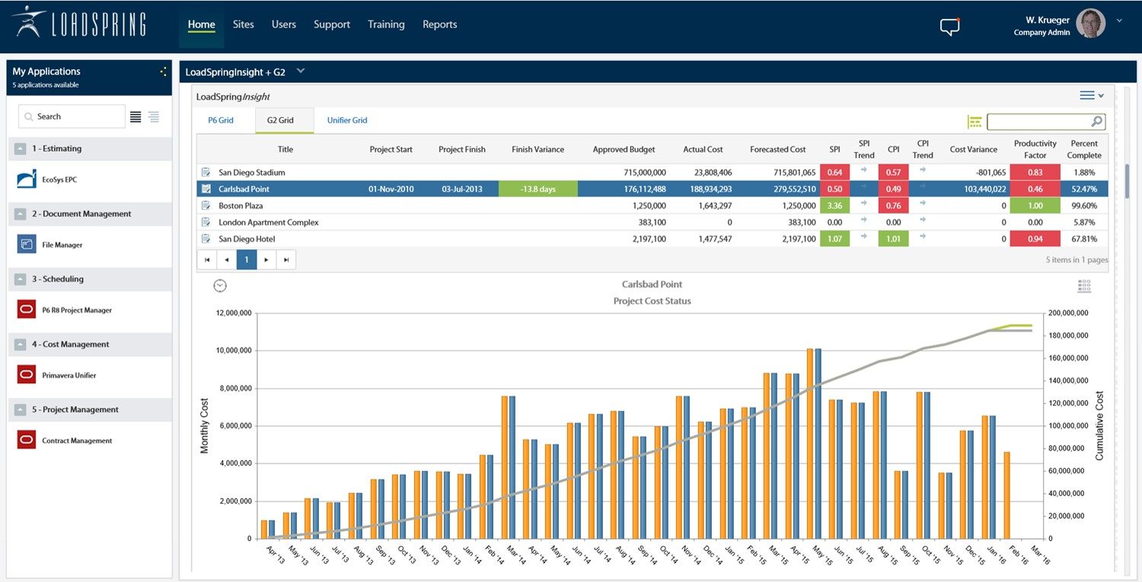Viewport: 1142px width, 582px height.
Task: Switch to the P6 Grid tab
Action: 221,120
